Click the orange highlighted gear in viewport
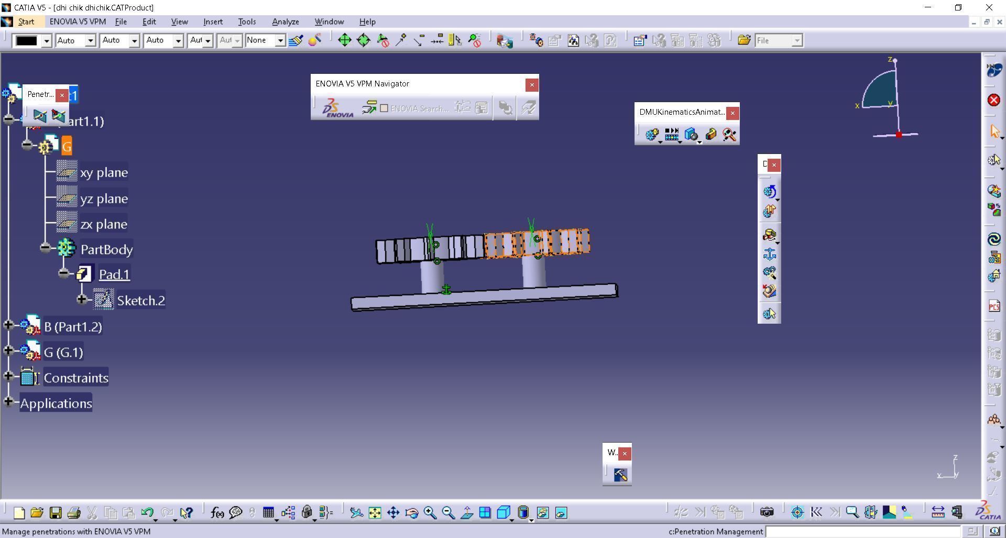1006x538 pixels. (x=537, y=243)
